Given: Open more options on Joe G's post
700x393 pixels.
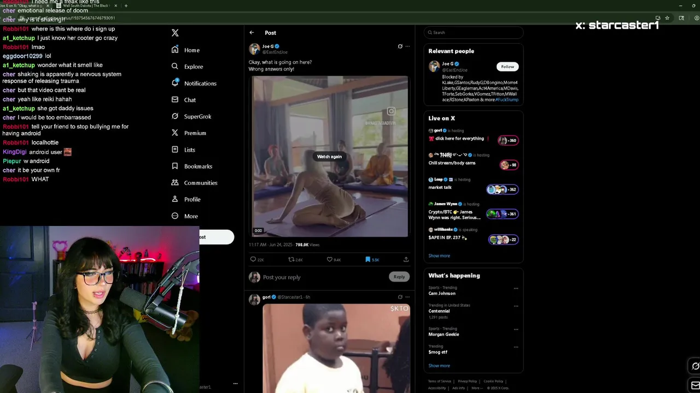Looking at the screenshot, I should point(407,46).
